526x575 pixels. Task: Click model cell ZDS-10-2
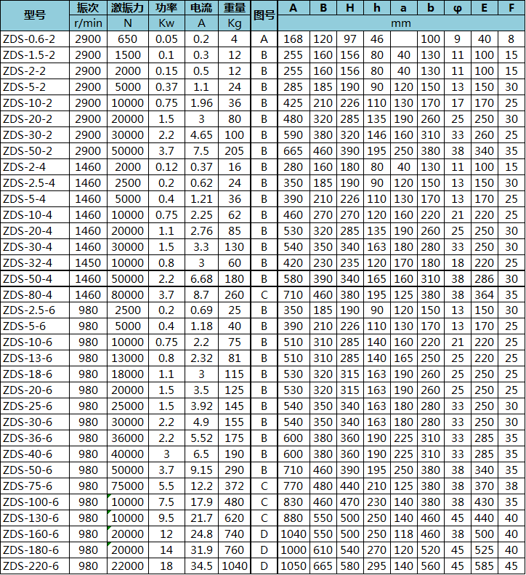(x=35, y=103)
